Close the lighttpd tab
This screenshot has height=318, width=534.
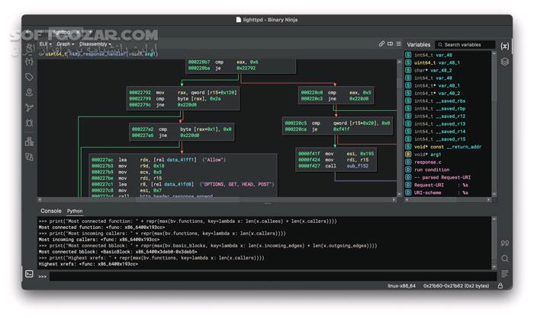click(78, 32)
